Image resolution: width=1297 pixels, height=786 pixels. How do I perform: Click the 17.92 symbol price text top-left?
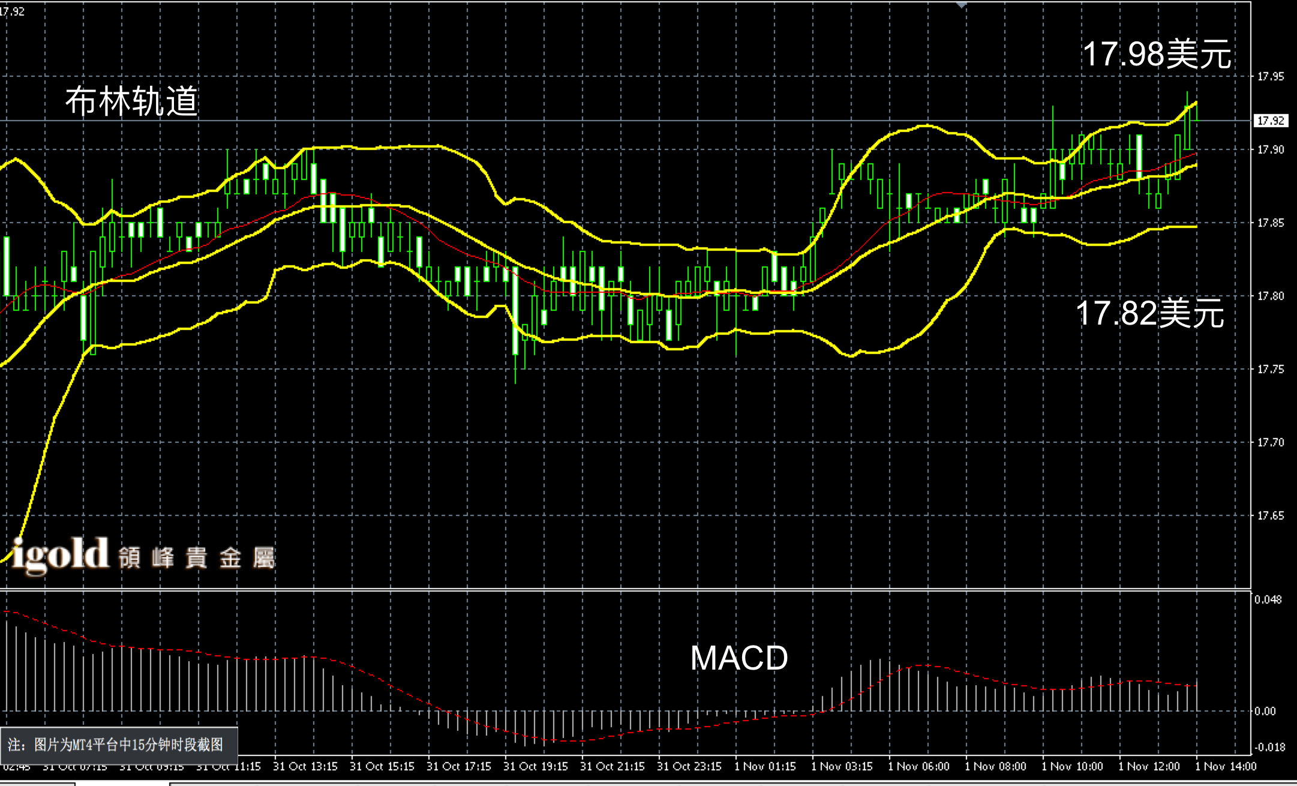point(12,11)
